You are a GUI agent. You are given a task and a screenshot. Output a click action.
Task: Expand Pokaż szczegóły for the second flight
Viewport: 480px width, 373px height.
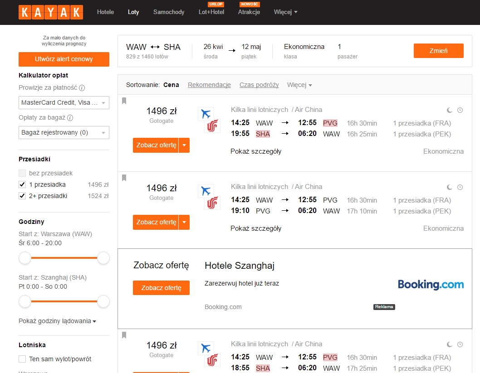[x=256, y=228]
